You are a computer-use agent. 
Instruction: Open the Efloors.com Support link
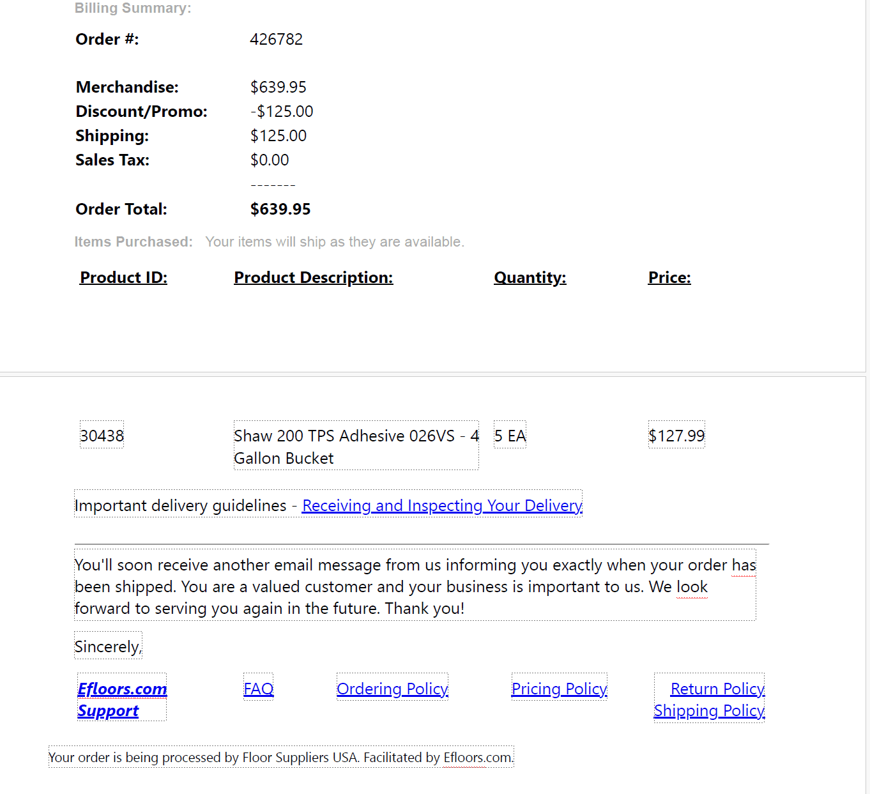pos(122,699)
